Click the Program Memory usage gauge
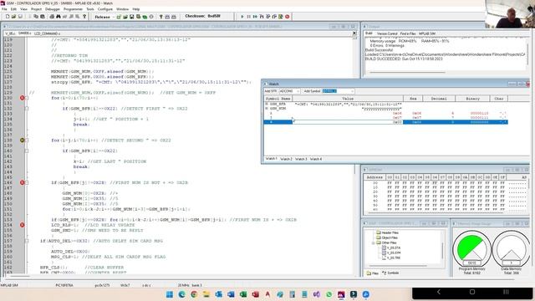The width and height of the screenshot is (535, 301). coord(471,249)
